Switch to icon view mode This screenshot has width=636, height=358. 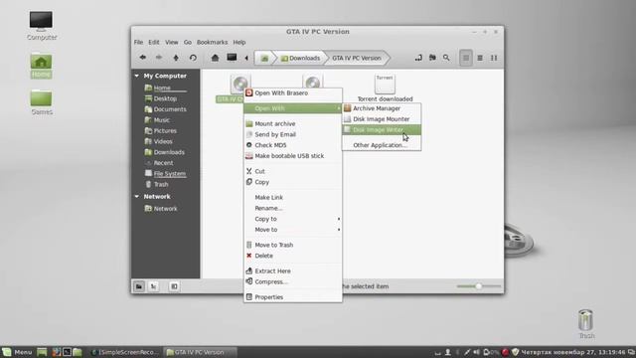click(466, 58)
